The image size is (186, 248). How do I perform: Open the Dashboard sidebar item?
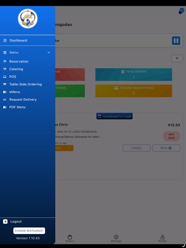point(27,40)
